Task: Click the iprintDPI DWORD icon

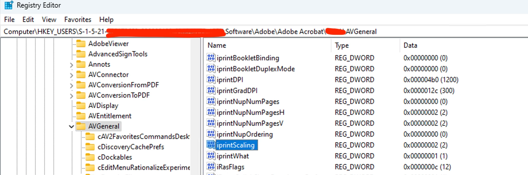Action: (x=211, y=79)
